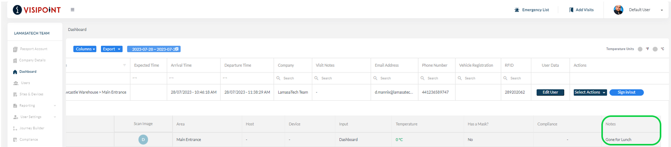Click the scan image avatar D
671x147 pixels.
click(143, 140)
